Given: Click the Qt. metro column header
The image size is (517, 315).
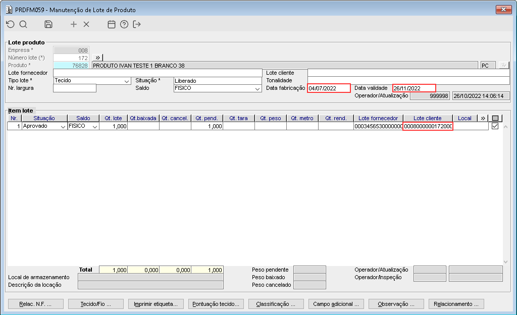Looking at the screenshot, I should [x=302, y=118].
